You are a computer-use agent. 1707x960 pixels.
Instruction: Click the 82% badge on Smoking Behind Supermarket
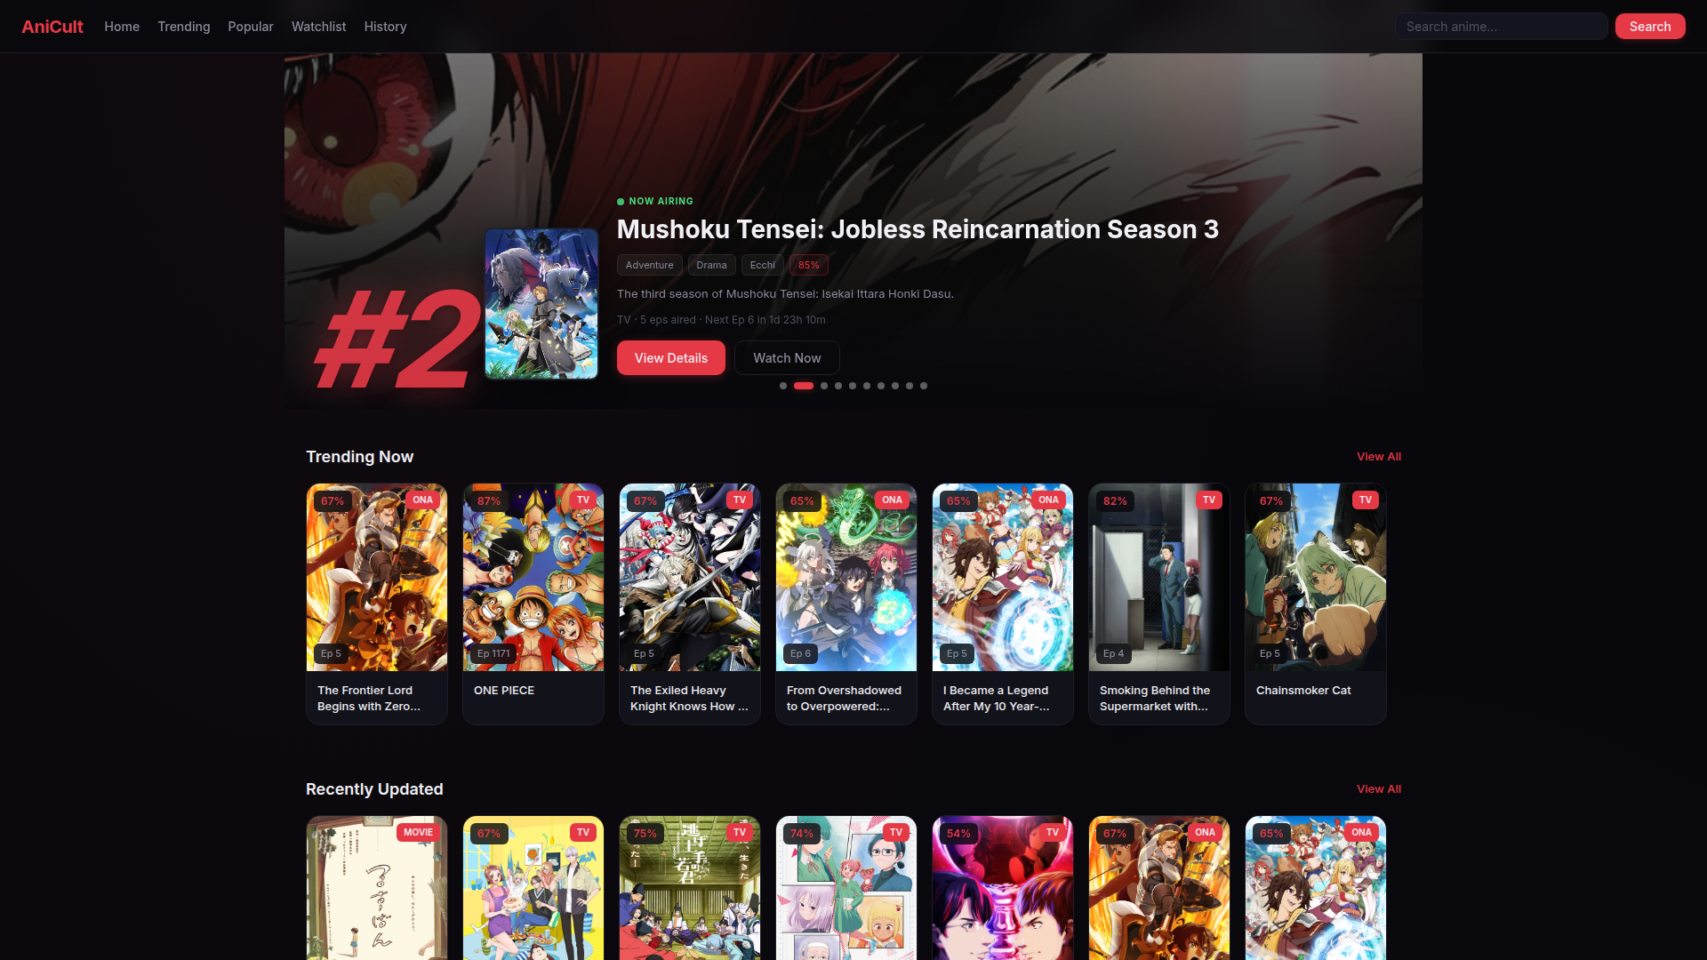1115,501
